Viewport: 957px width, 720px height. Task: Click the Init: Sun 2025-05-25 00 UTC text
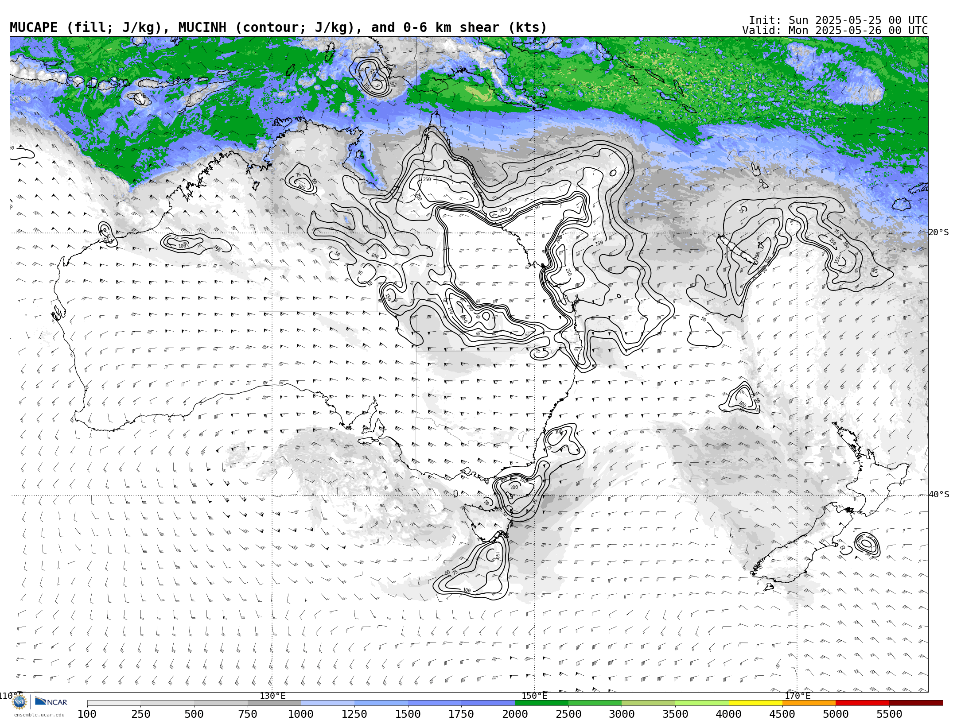(x=838, y=20)
